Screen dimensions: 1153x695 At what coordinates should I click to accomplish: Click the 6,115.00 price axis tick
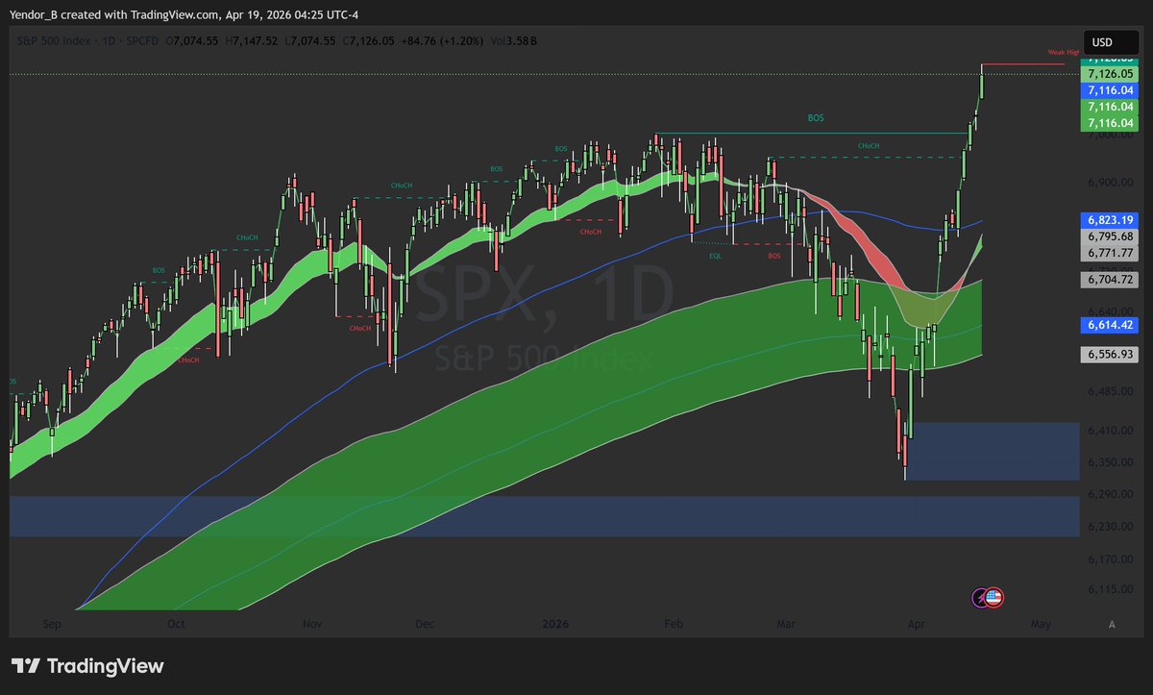click(1112, 590)
